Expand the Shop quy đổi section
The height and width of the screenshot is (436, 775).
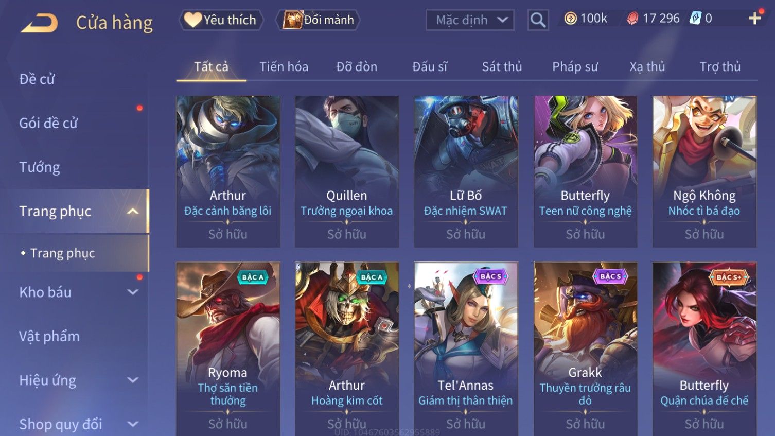pos(133,425)
